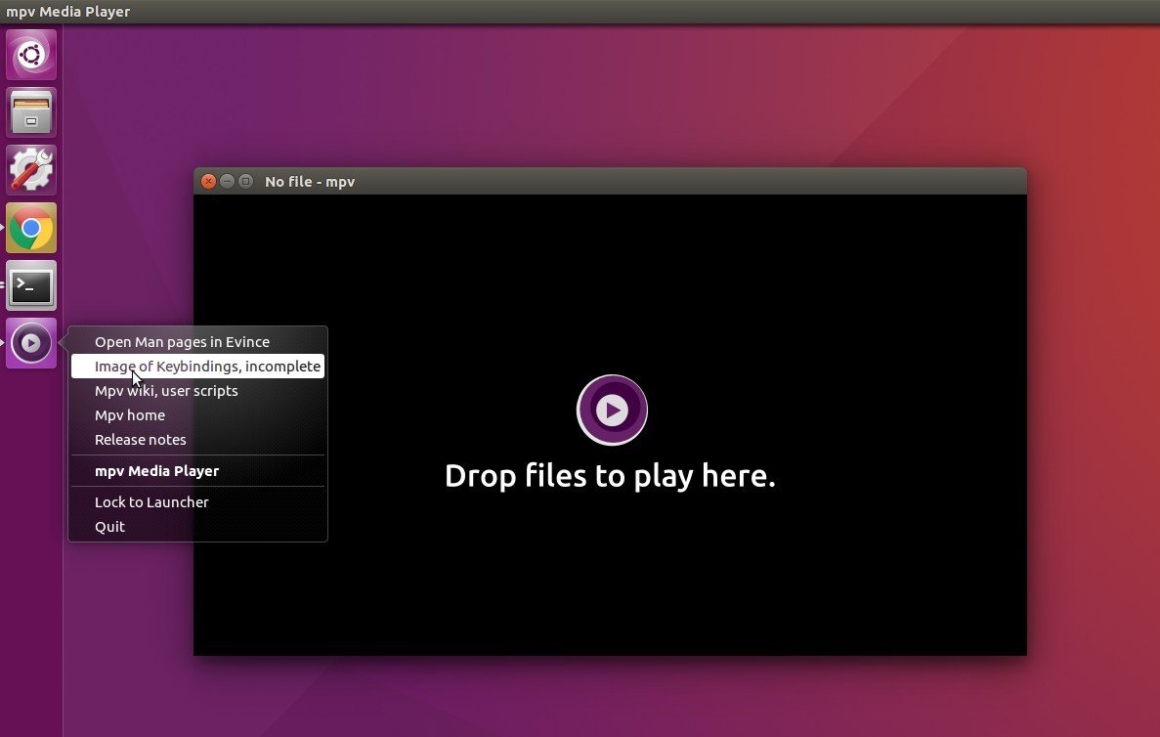
Task: Select Mpv home menu entry
Action: tap(197, 415)
